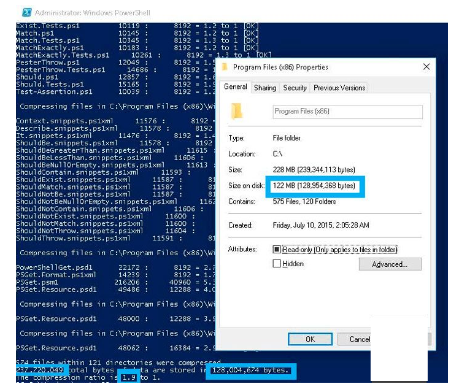Click the compression ratio 1.9 value
Viewport: 451px width, 384px height.
129,377
